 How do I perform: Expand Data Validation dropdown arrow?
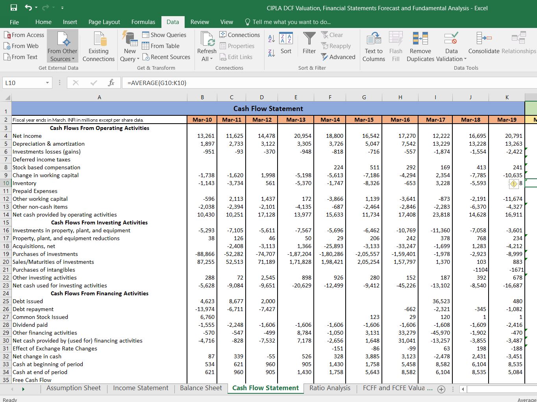pos(465,59)
